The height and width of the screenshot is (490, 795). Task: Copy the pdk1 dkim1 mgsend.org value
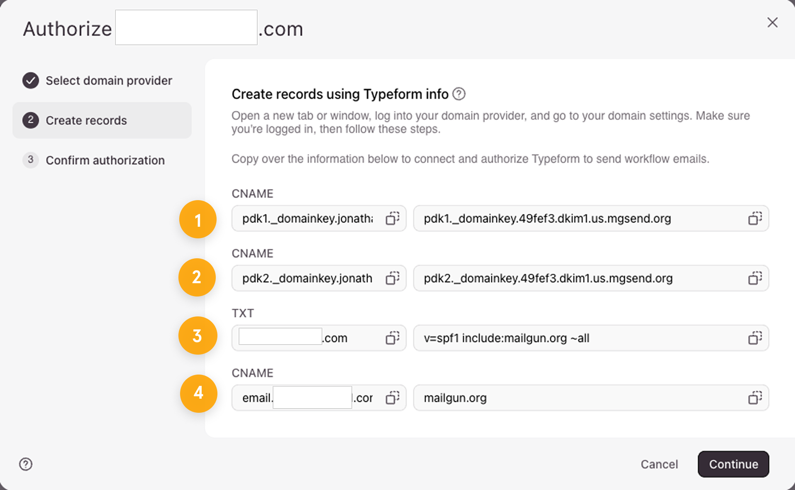755,218
